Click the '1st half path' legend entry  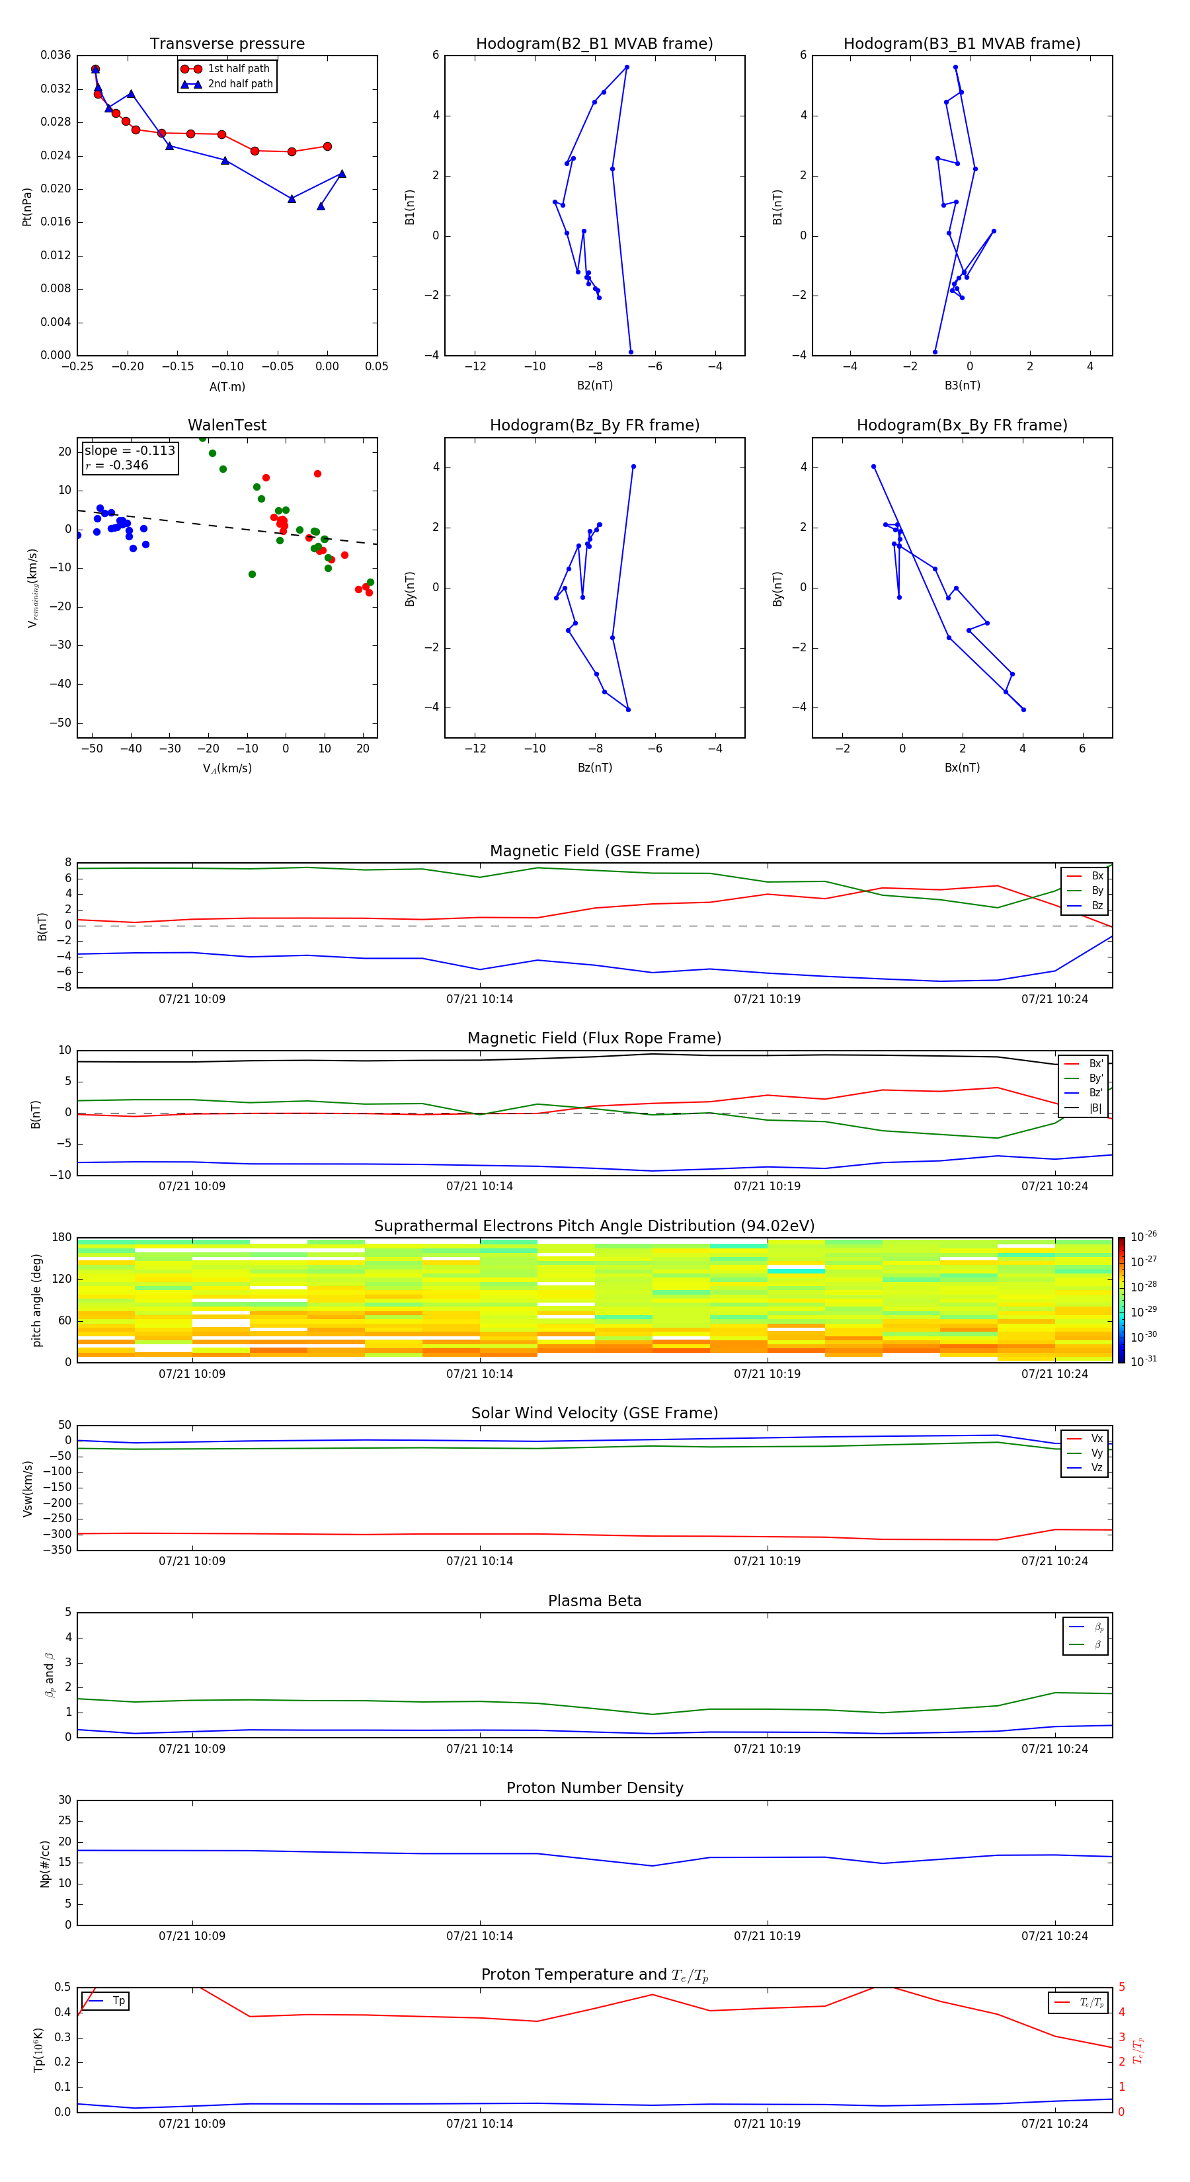point(226,69)
